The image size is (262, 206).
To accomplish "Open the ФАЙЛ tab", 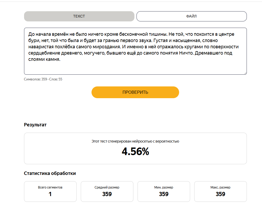I will point(191,16).
